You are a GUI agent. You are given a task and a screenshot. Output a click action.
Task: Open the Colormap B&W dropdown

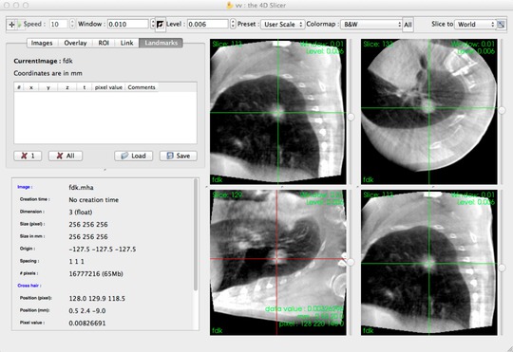[x=371, y=24]
